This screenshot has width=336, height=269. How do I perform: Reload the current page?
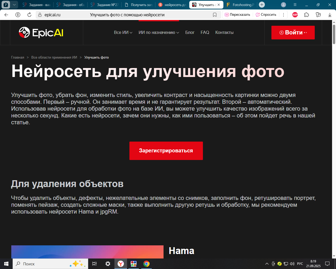tap(29, 15)
